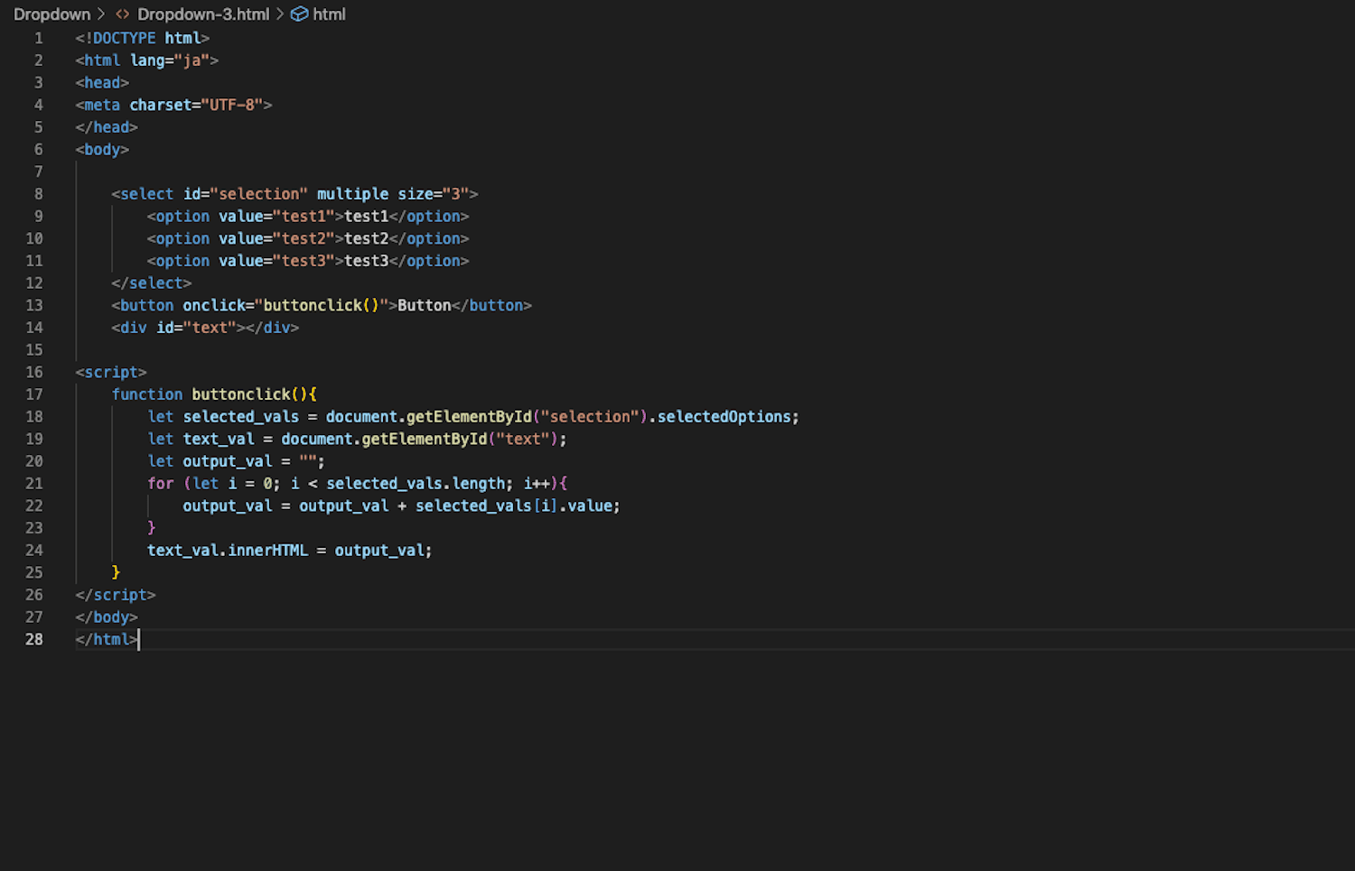This screenshot has height=871, width=1355.
Task: Click line number 17 in the gutter
Action: pos(34,394)
